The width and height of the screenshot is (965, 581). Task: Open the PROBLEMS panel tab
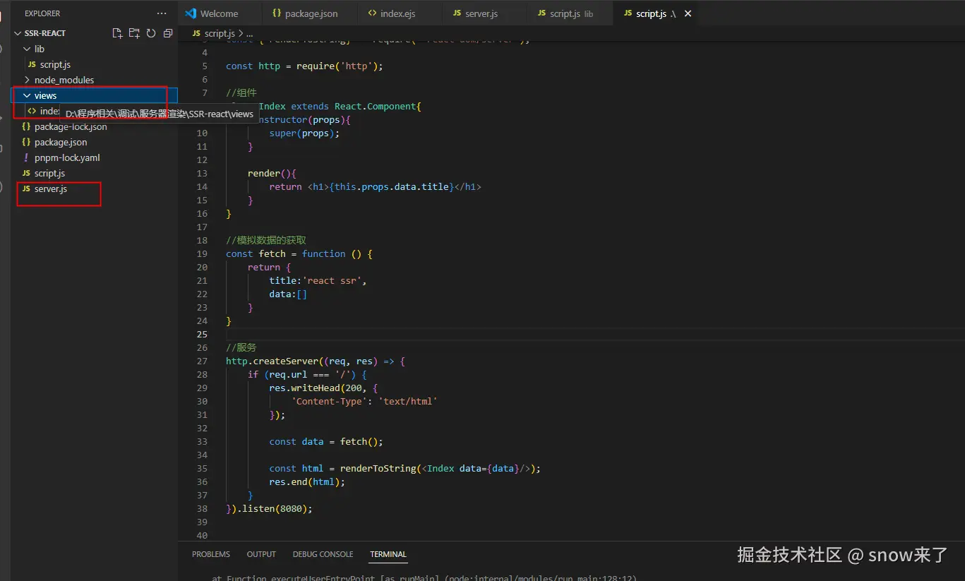pyautogui.click(x=211, y=554)
